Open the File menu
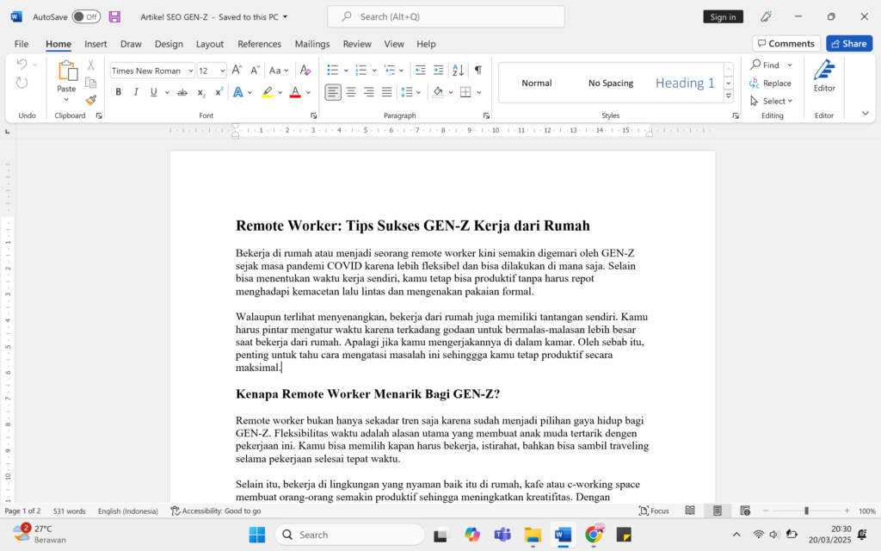 (22, 44)
